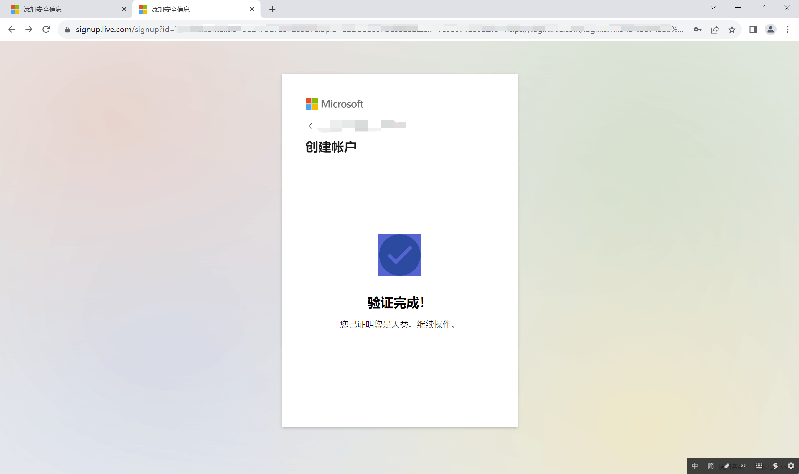
Task: Toggle the IME 简 simplified/traditional mode
Action: click(711, 466)
